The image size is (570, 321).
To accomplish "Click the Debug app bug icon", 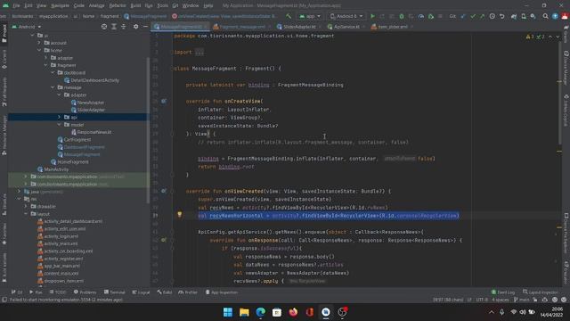I will point(402,16).
